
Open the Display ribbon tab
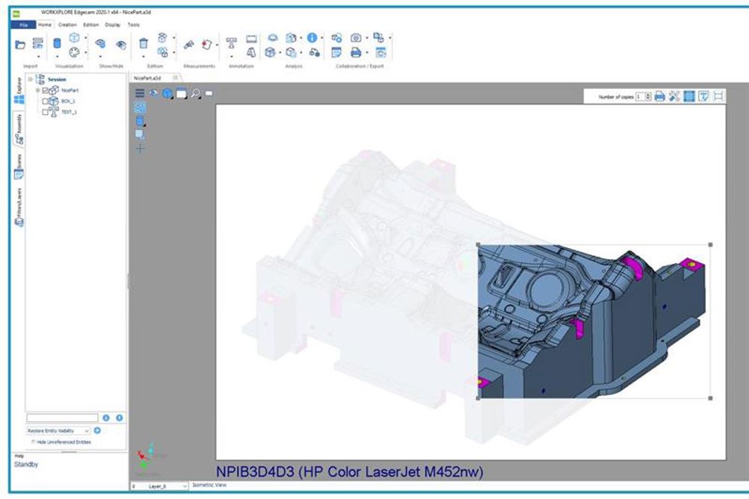(x=113, y=25)
